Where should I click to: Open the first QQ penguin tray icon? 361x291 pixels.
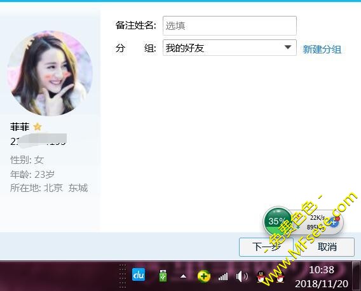pos(261,276)
